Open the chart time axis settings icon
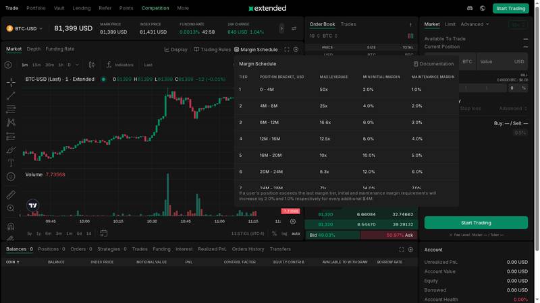 point(293,222)
